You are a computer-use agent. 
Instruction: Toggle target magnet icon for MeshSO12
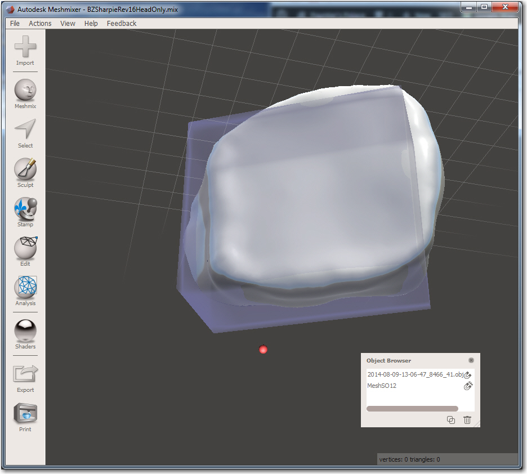(468, 386)
